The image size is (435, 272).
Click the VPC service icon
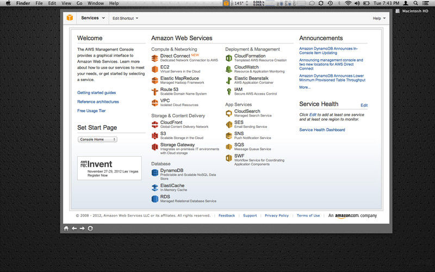coord(155,103)
